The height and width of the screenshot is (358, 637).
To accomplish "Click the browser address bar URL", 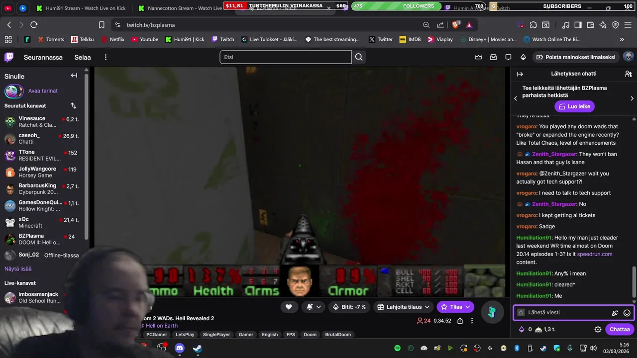I will coord(151,25).
